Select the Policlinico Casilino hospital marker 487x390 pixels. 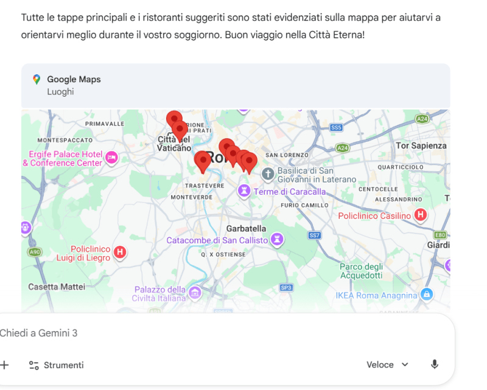tap(420, 215)
